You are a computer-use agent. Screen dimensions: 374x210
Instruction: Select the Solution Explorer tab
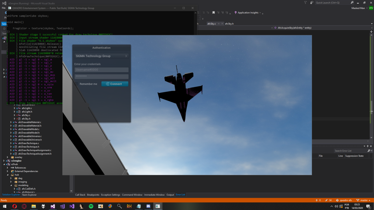[11, 195]
